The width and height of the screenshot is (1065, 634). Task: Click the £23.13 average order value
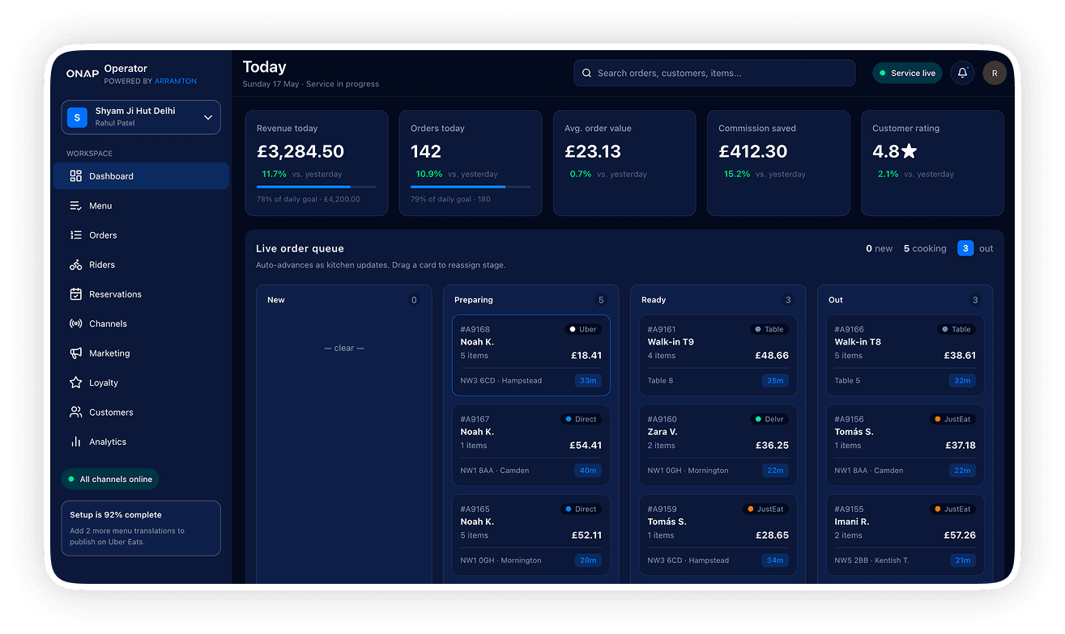(593, 151)
